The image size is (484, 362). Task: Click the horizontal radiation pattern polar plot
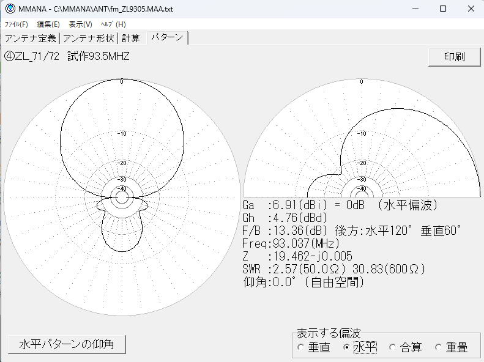122,196
